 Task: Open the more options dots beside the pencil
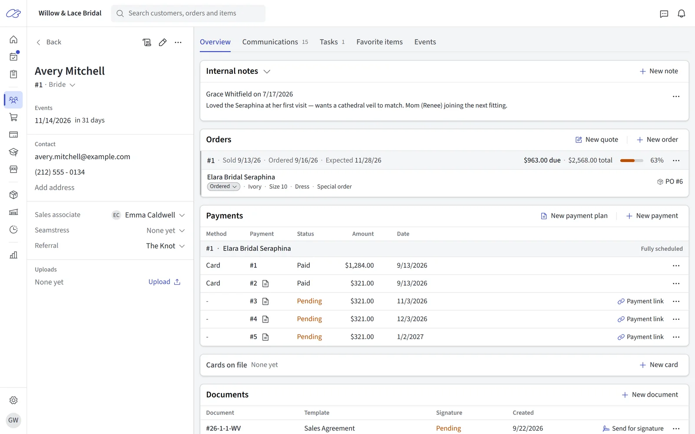pos(178,42)
